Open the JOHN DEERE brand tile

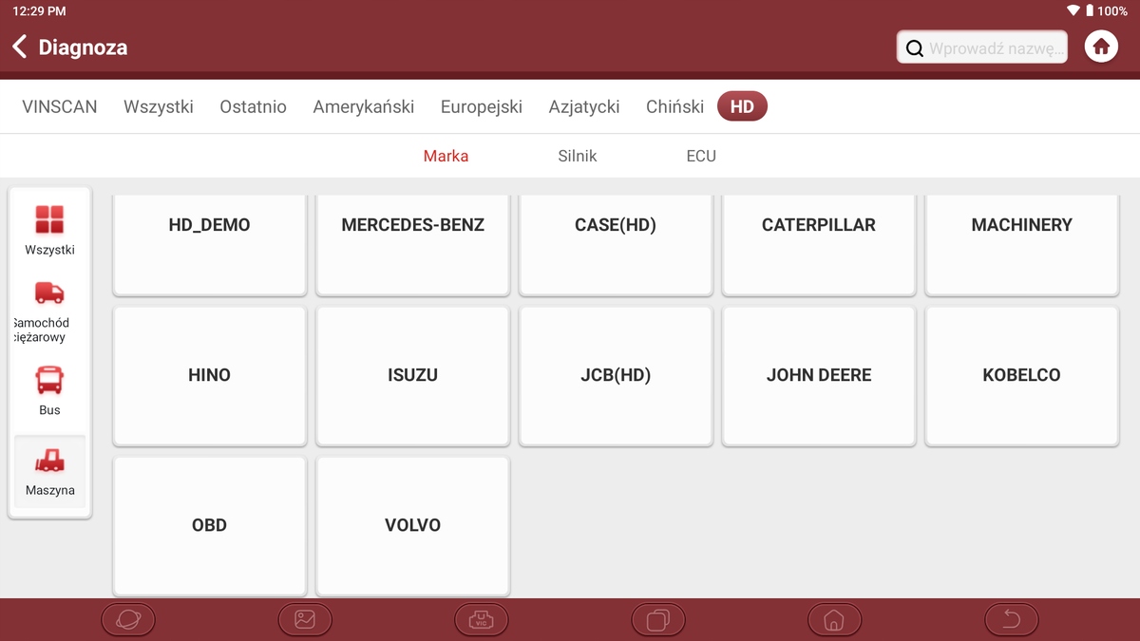(819, 375)
